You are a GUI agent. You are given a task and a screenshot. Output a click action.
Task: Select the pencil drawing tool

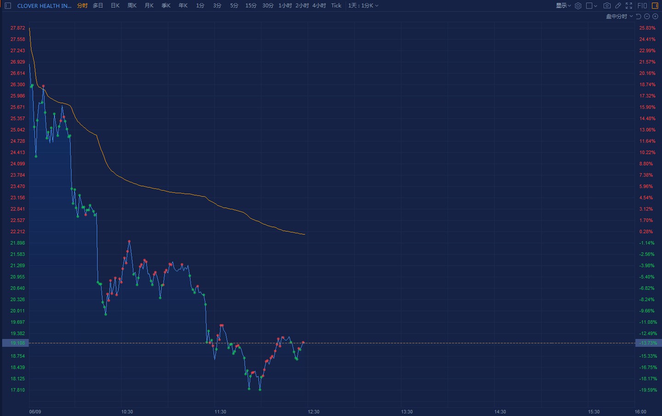(x=618, y=6)
